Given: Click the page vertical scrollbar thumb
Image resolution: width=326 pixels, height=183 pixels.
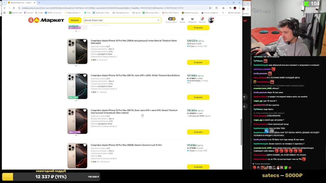Looking at the screenshot, I should pyautogui.click(x=241, y=132).
